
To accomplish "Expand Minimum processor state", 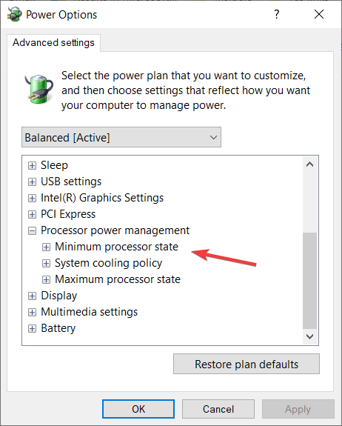I will tap(46, 247).
